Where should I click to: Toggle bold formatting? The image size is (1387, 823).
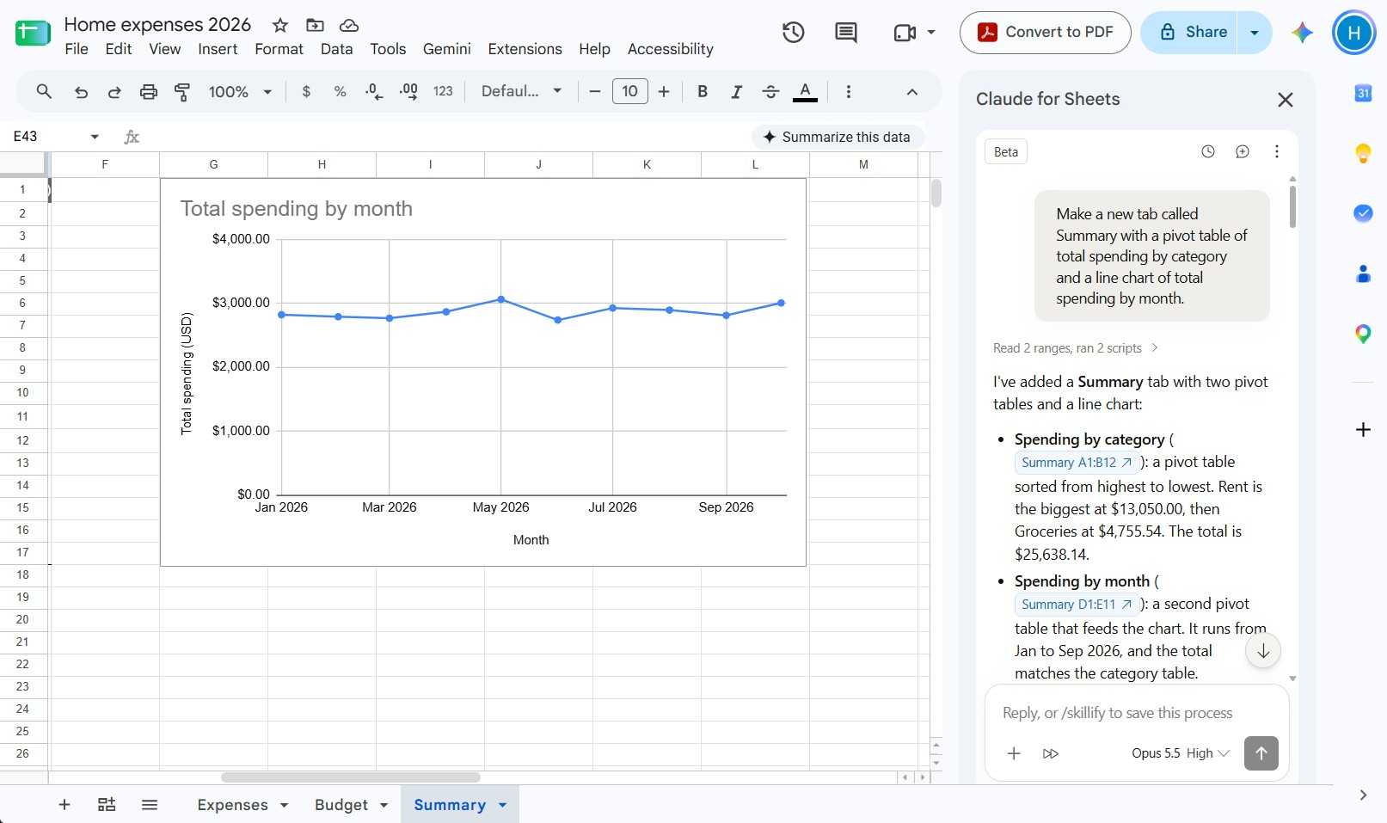click(703, 91)
